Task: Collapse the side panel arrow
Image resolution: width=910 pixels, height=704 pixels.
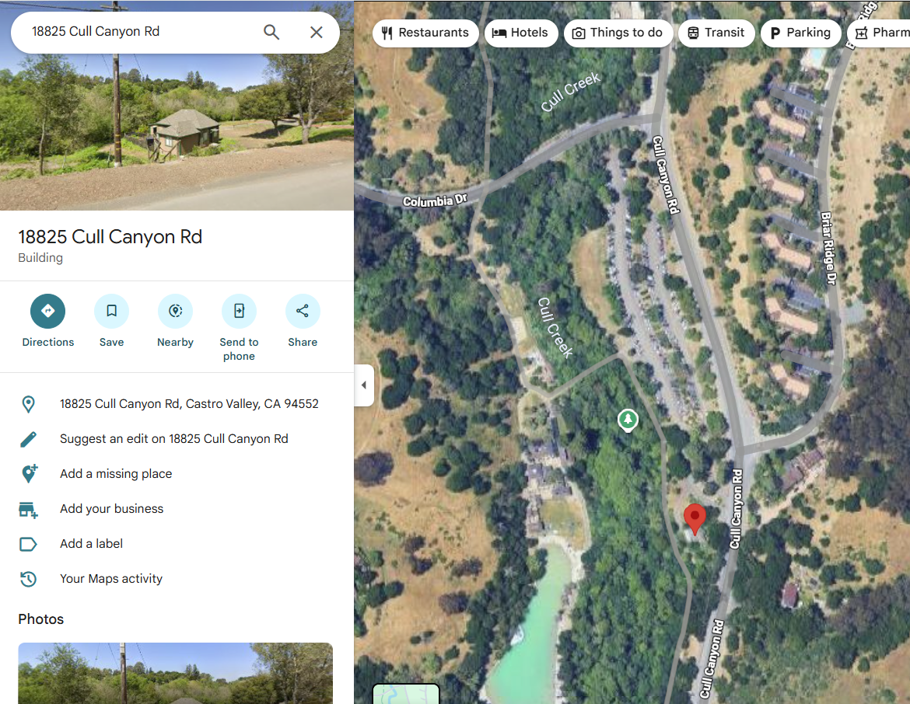Action: (364, 385)
